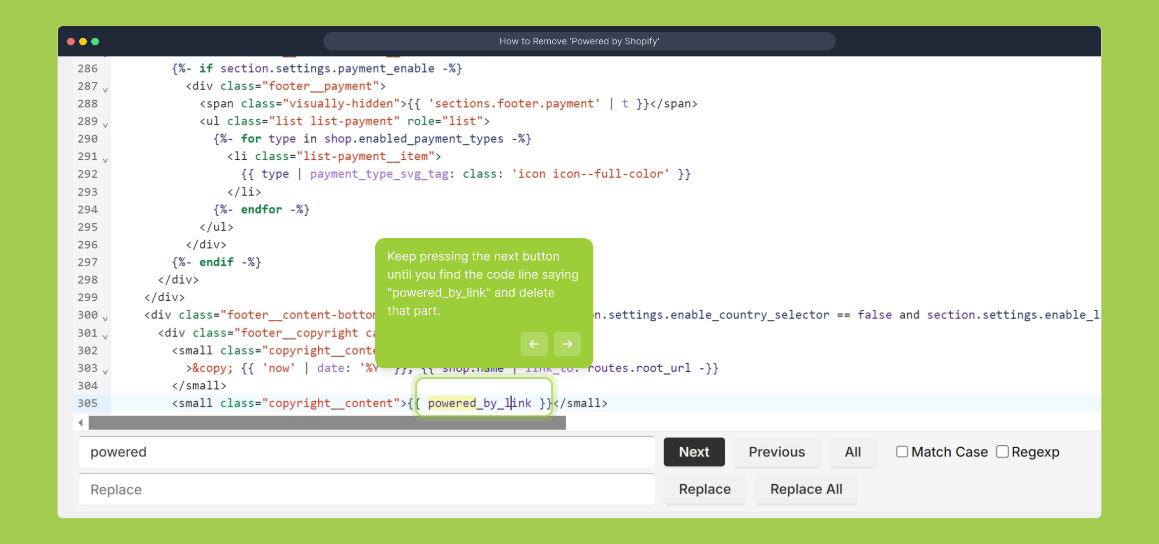Screen dimensions: 1159x544
Task: Fold the block at line 300
Action: click(x=105, y=319)
